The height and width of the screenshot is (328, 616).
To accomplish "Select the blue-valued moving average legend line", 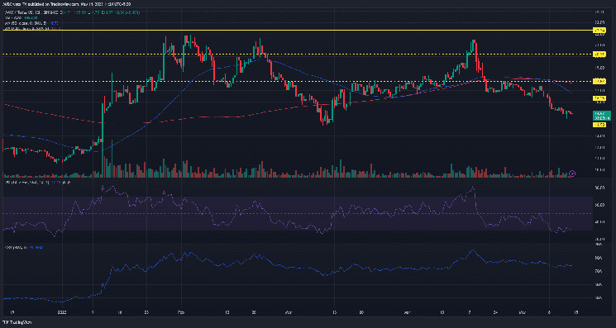I will pos(31,23).
